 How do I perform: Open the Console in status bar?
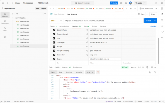[30, 102]
